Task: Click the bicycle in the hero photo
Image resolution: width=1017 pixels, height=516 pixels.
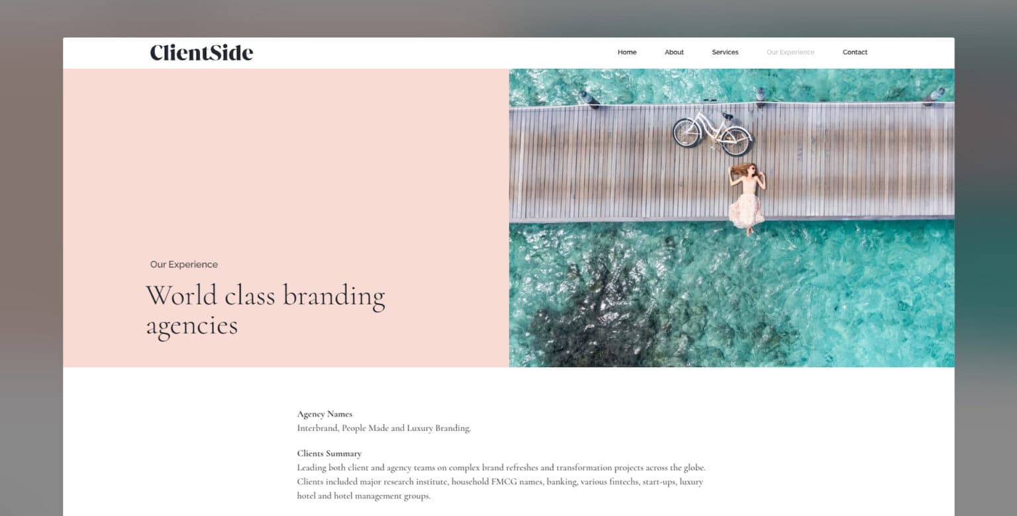Action: coord(712,133)
